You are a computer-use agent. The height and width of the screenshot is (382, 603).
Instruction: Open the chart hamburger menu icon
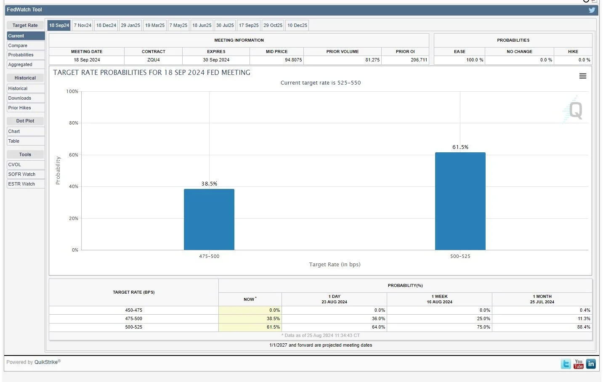tap(583, 76)
